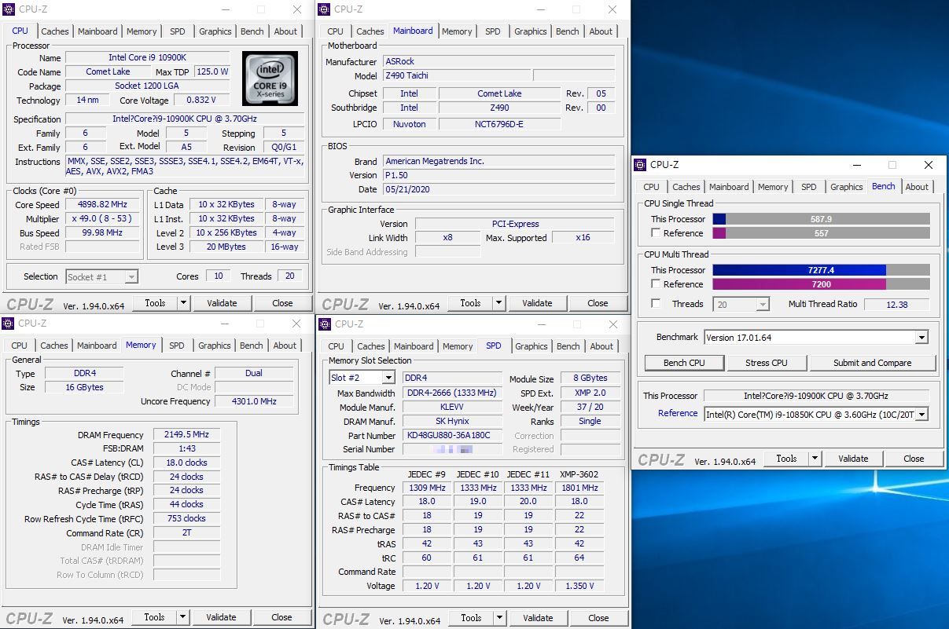Click the Level 3 cache value 20 MBytes
The width and height of the screenshot is (949, 629).
pyautogui.click(x=226, y=247)
